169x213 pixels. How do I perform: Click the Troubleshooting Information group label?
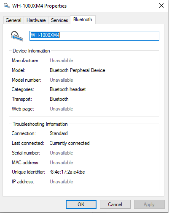pos(40,124)
